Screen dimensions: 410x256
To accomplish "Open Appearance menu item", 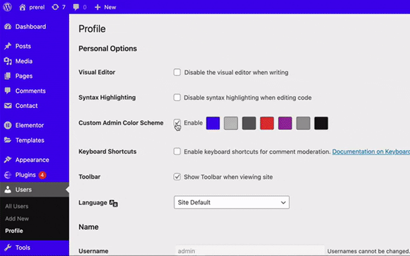I will (x=32, y=160).
